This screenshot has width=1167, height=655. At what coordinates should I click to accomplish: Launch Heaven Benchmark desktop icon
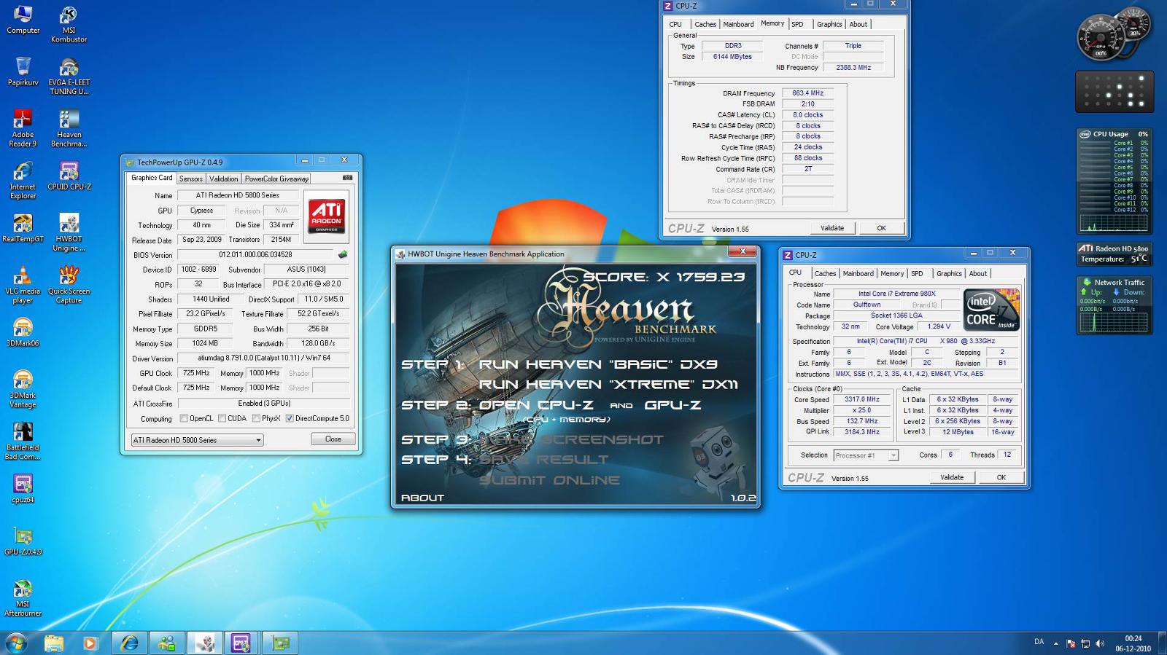69,128
